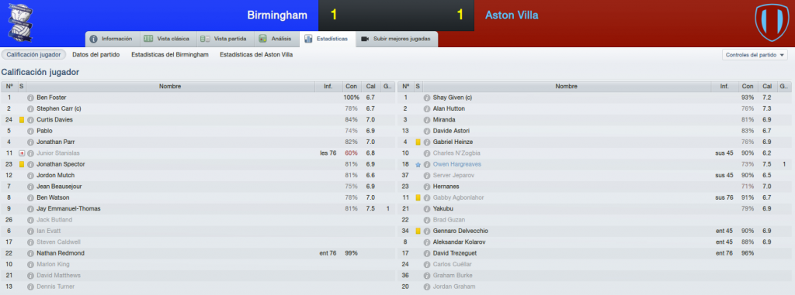Sort Birmingham table by Nombre column
This screenshot has width=795, height=295.
[170, 87]
